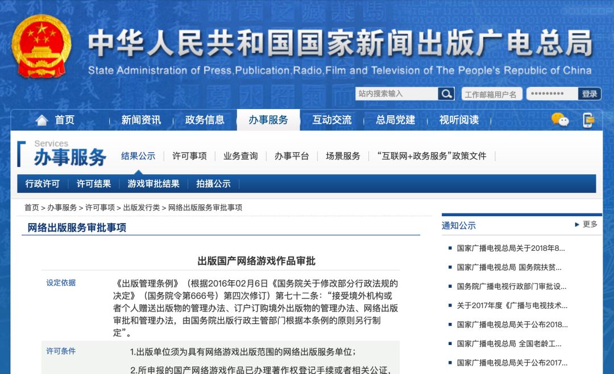This screenshot has width=614, height=374.
Task: Click the search magnifier icon
Action: pos(446,94)
